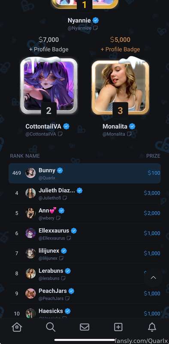
Task: Click note icon next to @Monalita
Action: 129,134
